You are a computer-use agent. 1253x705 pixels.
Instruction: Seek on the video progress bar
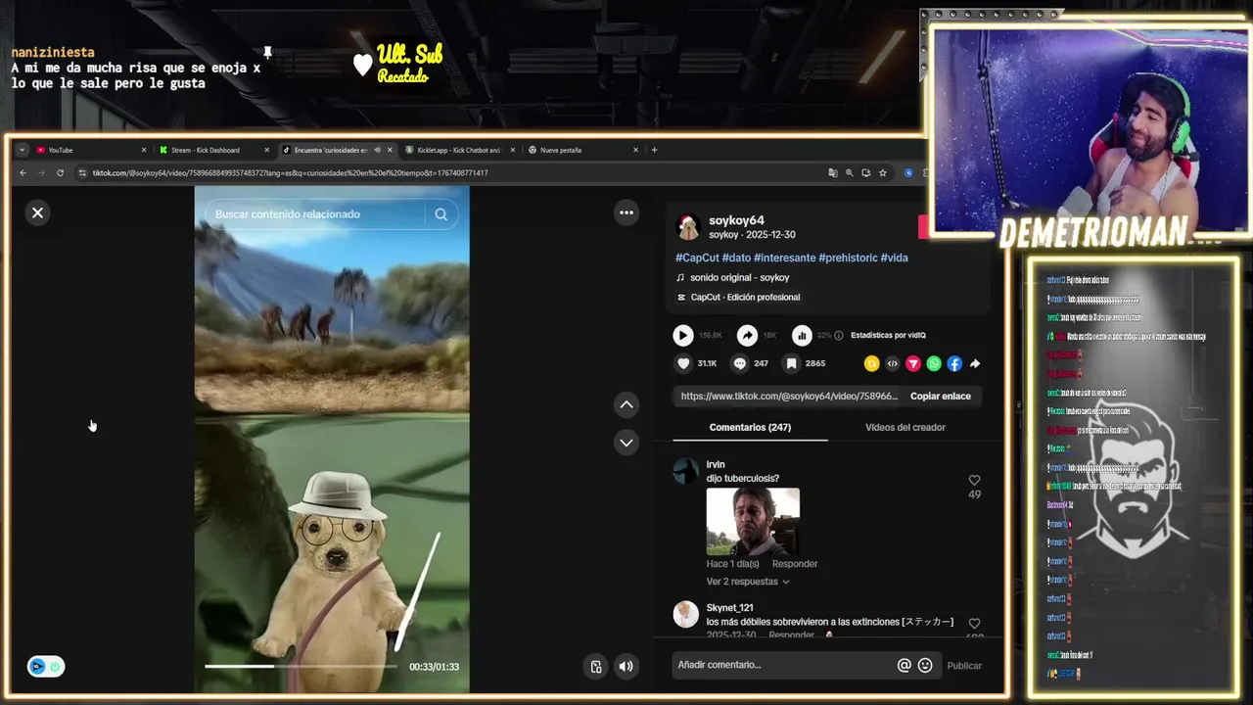tap(301, 667)
